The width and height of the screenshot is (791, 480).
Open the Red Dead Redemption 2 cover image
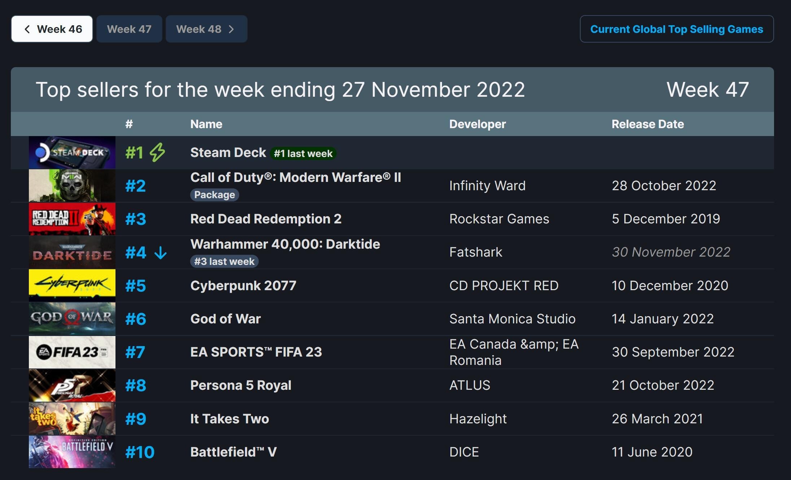(x=72, y=219)
